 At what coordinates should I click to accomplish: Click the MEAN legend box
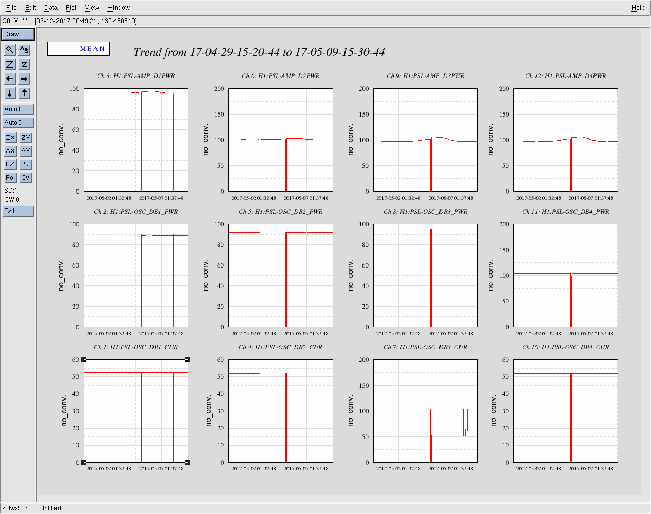pyautogui.click(x=79, y=49)
